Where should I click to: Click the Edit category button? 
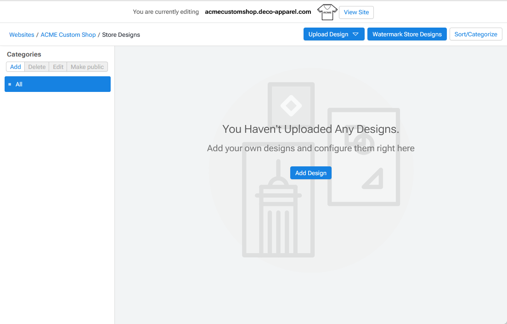pos(58,67)
